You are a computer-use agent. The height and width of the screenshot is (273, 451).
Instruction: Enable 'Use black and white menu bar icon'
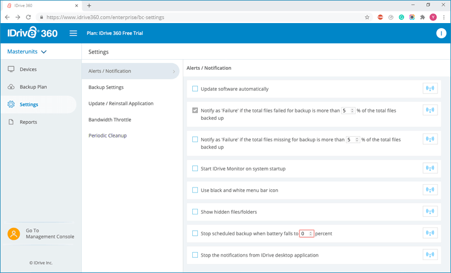click(x=195, y=190)
